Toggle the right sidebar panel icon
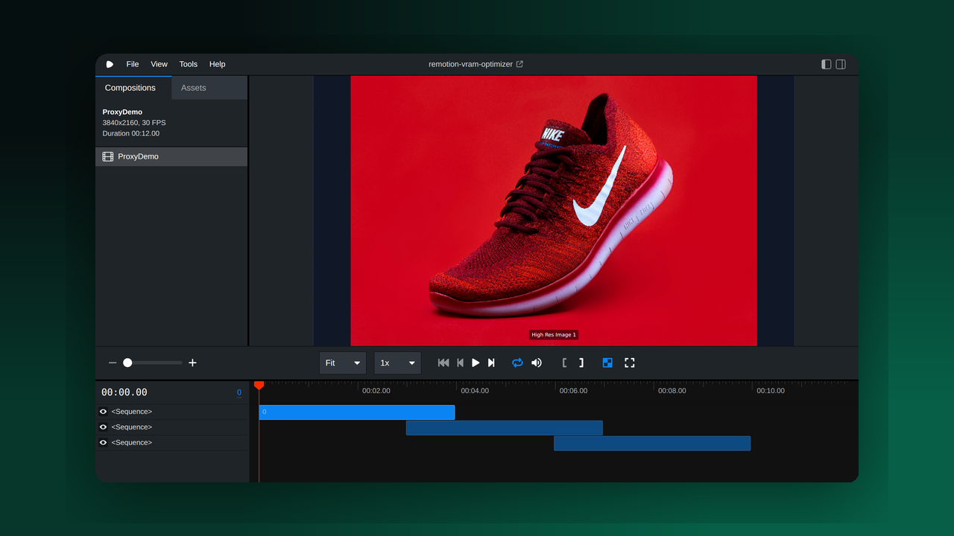Screen dimensions: 954x536 click(841, 64)
